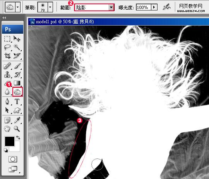Select the Lasso tool

[7, 47]
